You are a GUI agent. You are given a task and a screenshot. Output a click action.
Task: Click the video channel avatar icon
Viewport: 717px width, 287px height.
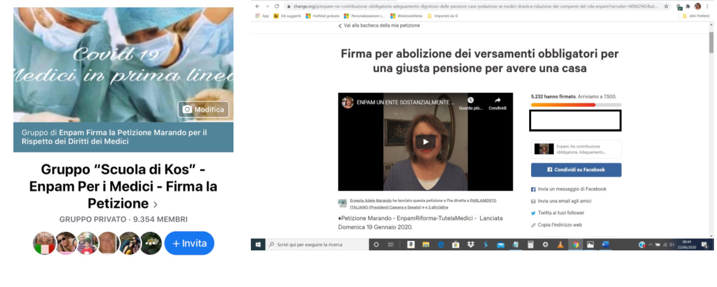(348, 102)
